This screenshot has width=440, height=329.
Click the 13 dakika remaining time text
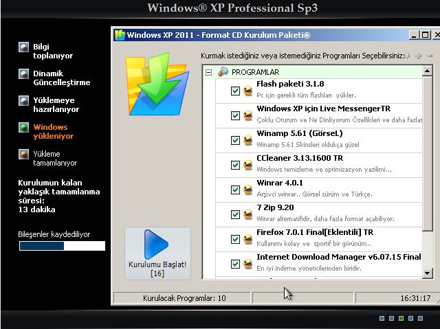tap(36, 209)
